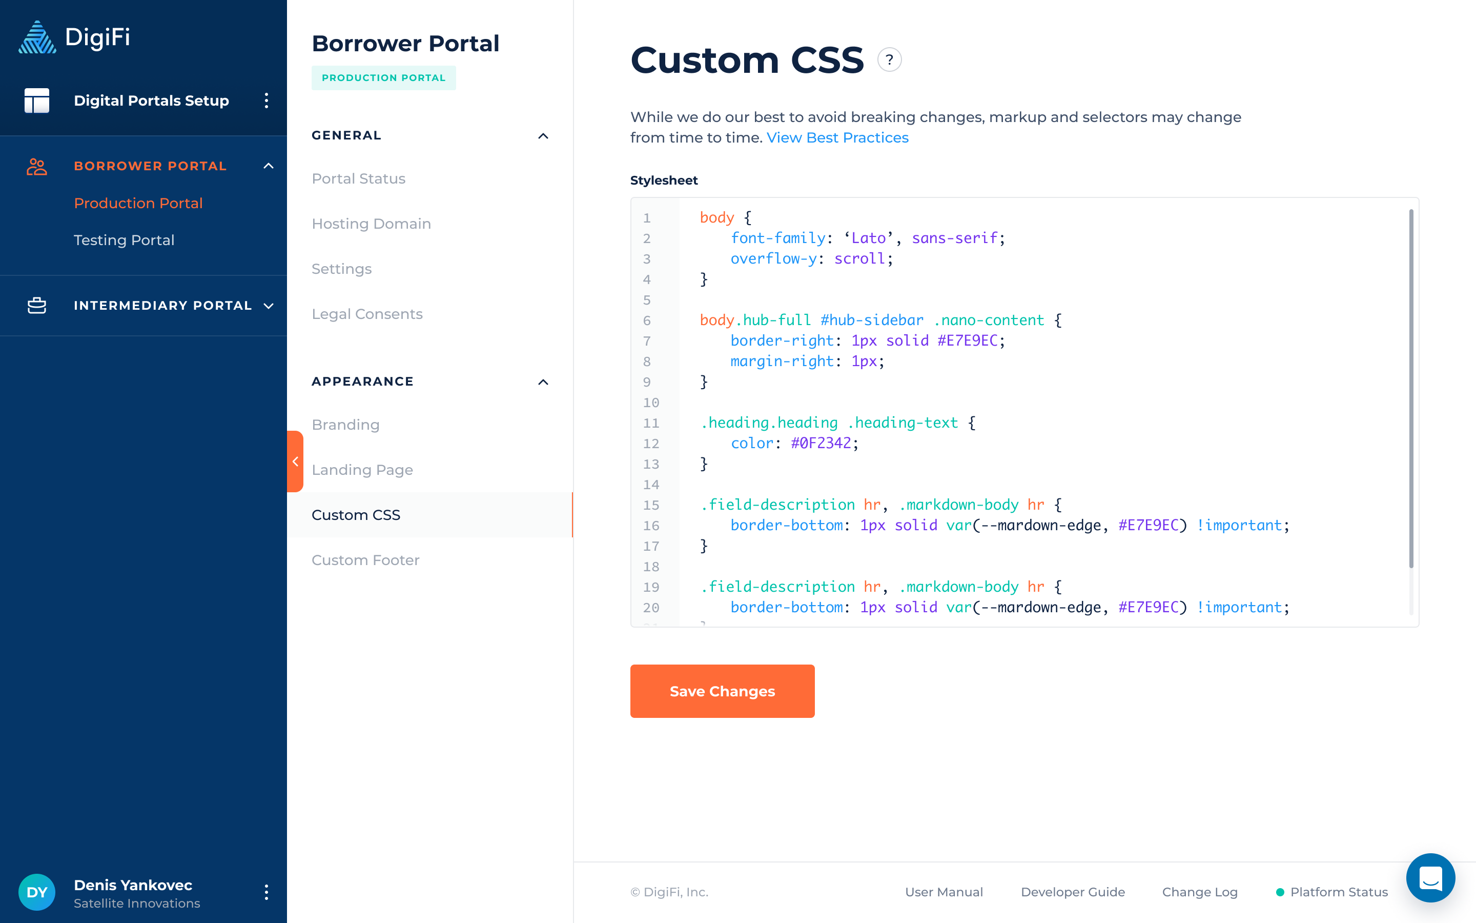
Task: Go to the Custom Footer page
Action: click(365, 560)
